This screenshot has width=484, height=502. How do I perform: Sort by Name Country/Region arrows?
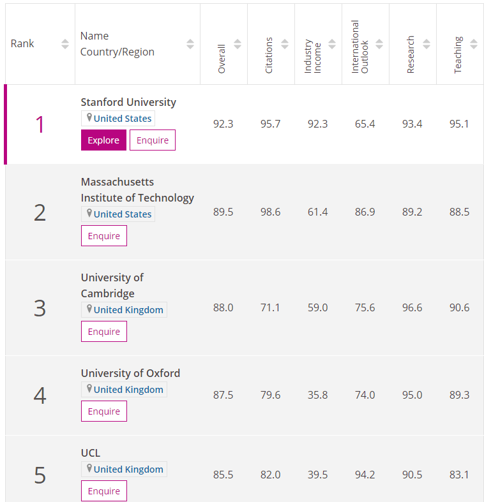point(190,44)
